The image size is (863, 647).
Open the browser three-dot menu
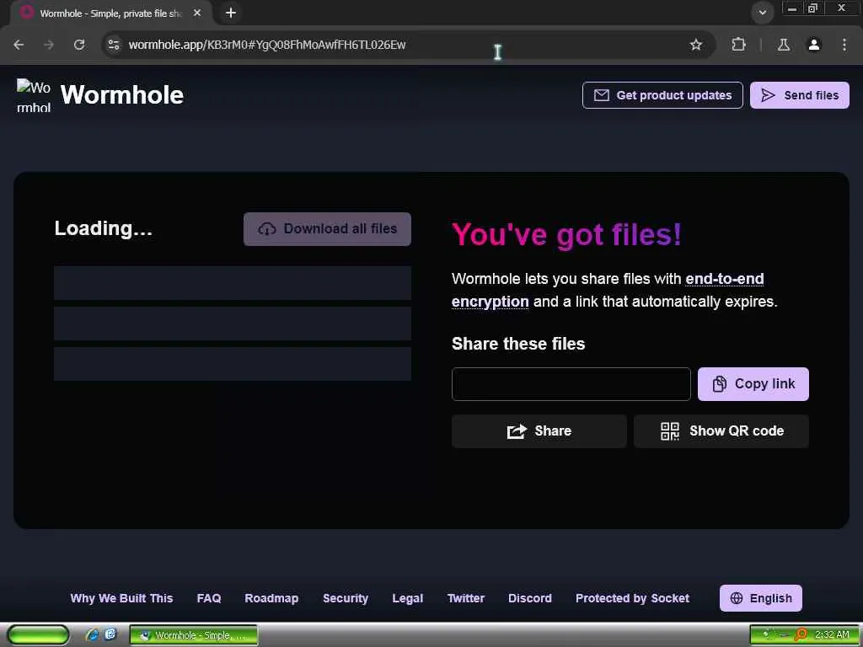(844, 45)
